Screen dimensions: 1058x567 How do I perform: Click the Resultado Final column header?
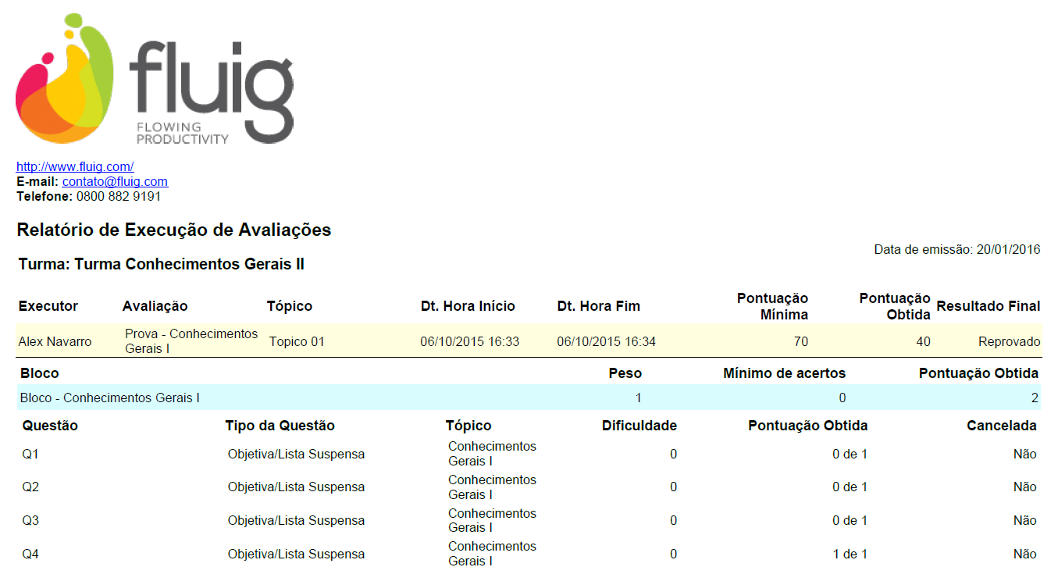(989, 306)
